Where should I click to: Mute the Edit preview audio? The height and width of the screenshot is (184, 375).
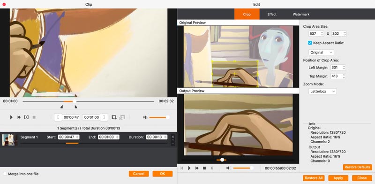[x=228, y=168]
